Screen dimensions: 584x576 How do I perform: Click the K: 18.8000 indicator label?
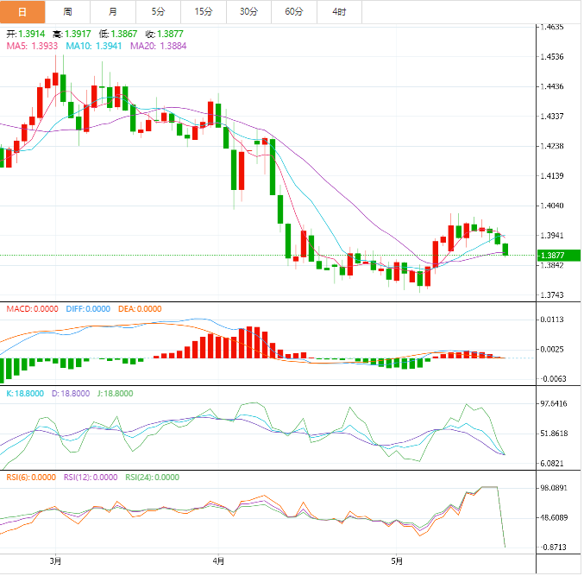(25, 394)
